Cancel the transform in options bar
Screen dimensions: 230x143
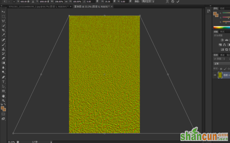[172, 2]
